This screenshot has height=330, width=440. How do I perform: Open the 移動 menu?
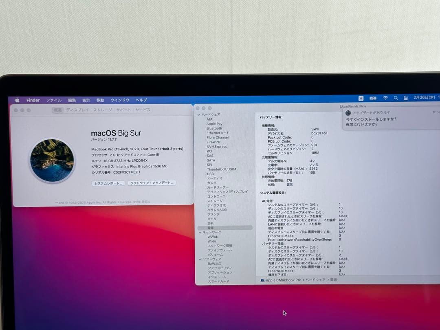pos(100,100)
